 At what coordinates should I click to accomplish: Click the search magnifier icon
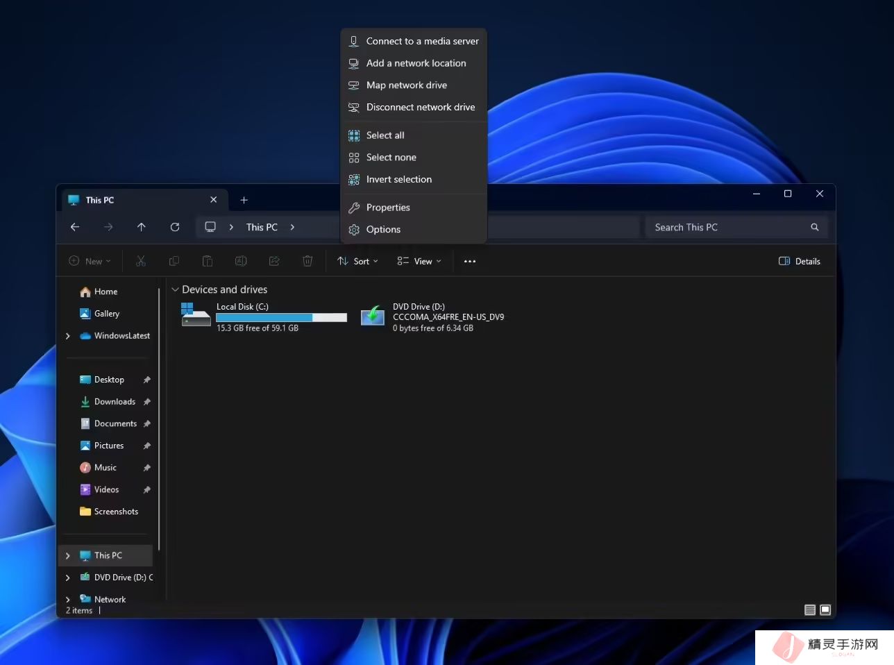point(814,227)
